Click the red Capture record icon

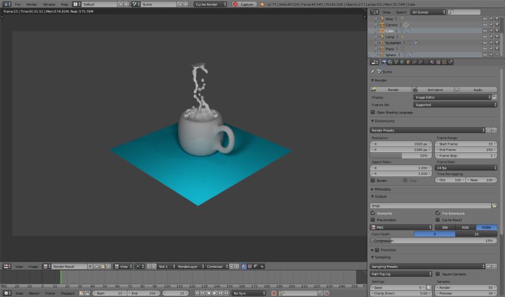coord(235,4)
